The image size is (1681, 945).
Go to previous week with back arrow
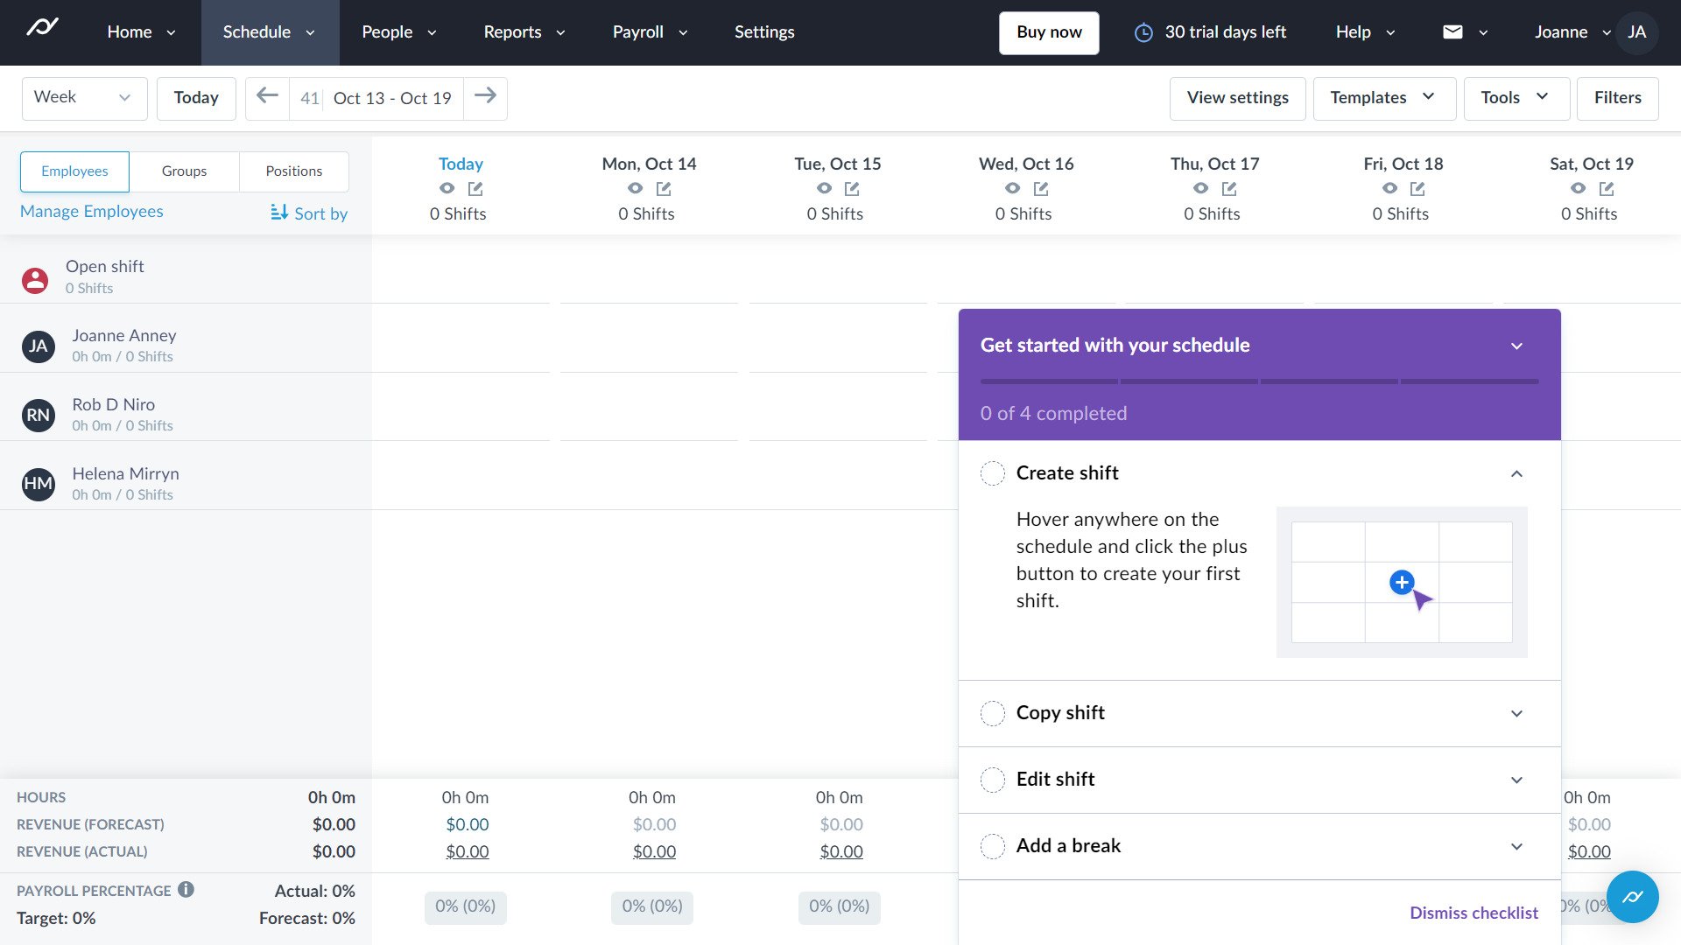(267, 97)
